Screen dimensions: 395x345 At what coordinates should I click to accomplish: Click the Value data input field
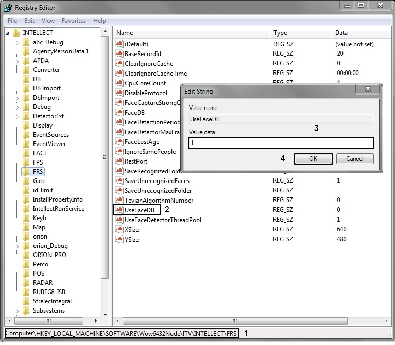pyautogui.click(x=281, y=143)
